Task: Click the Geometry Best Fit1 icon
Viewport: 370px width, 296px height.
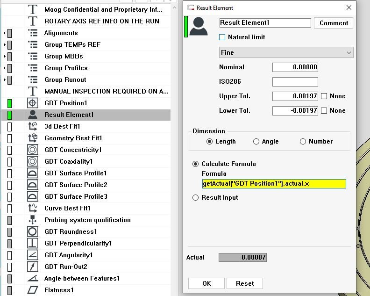Action: [33, 138]
